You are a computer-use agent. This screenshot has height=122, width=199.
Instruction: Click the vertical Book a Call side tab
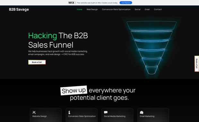197,64
